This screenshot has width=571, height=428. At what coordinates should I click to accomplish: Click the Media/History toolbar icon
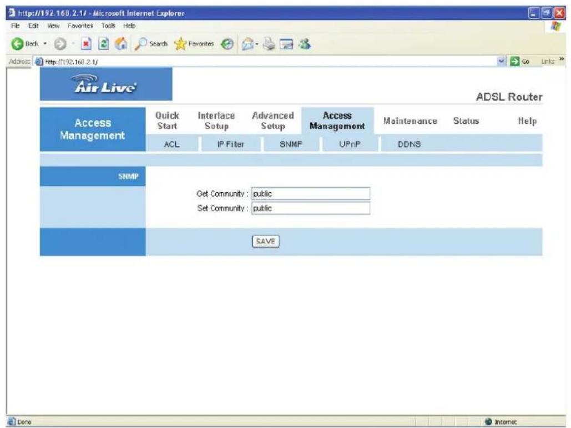click(x=228, y=44)
